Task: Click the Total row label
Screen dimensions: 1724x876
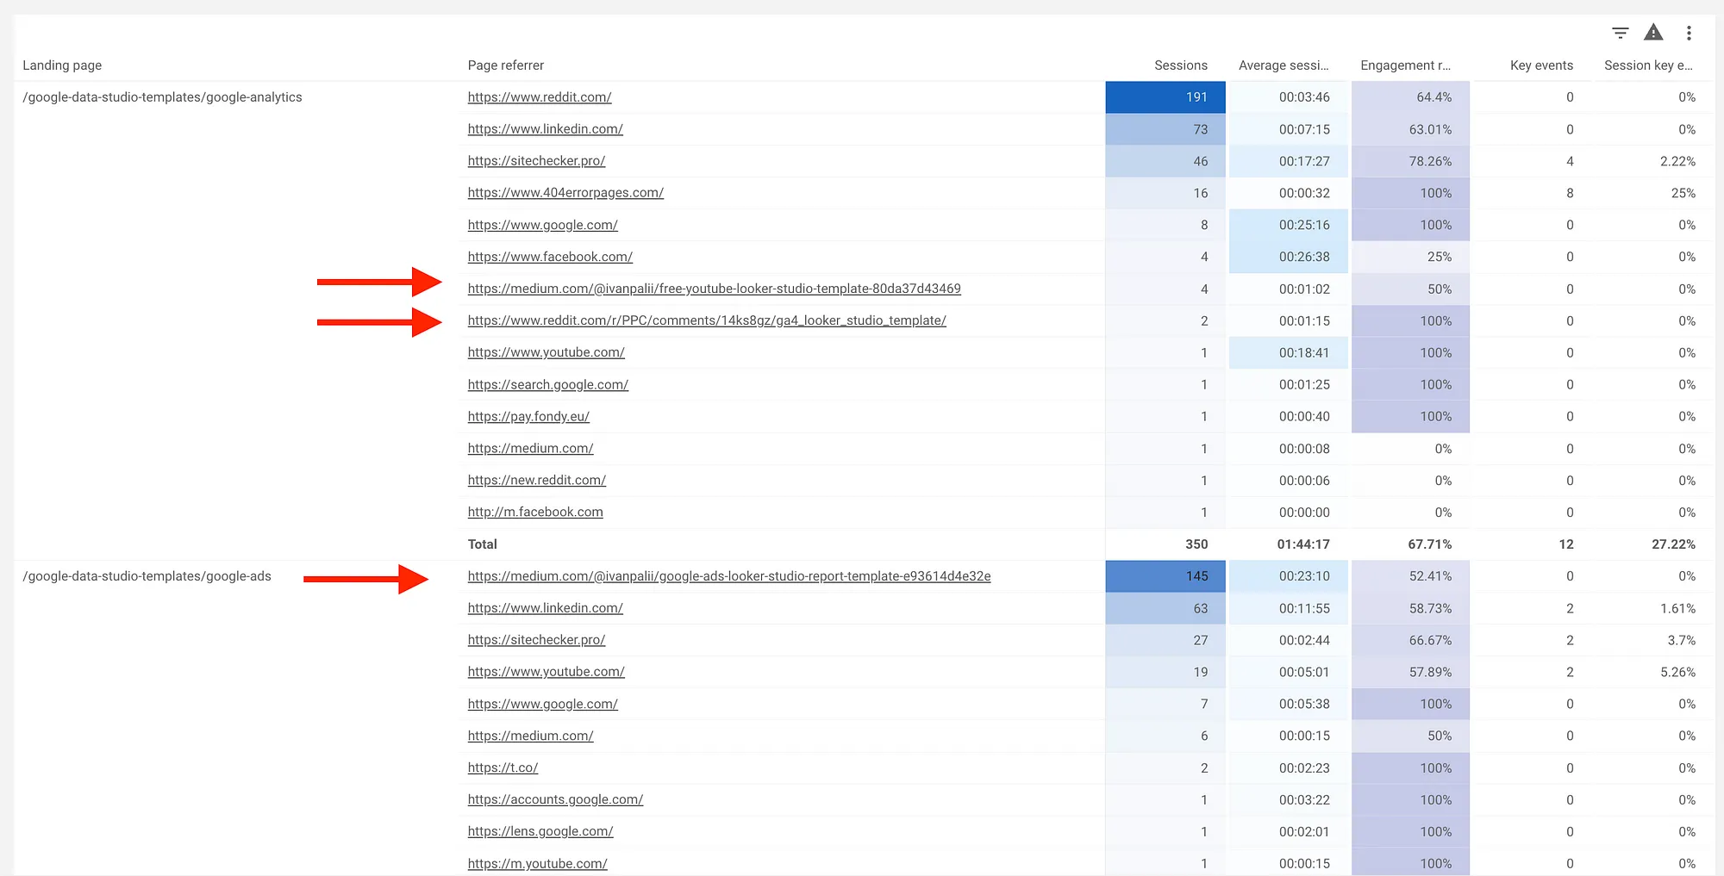Action: (482, 544)
